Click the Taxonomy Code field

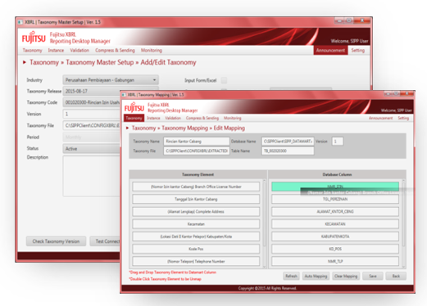click(x=92, y=102)
